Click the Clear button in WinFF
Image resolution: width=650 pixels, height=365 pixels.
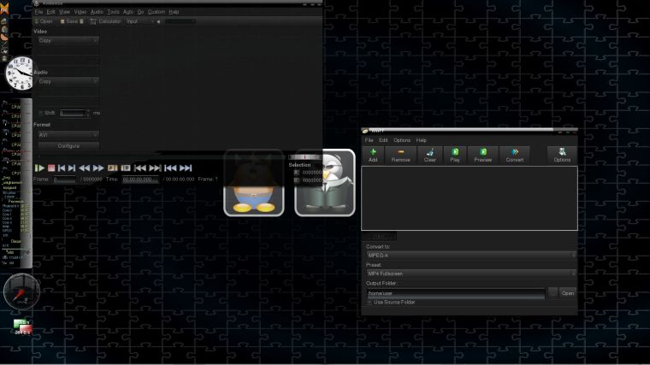(x=429, y=155)
